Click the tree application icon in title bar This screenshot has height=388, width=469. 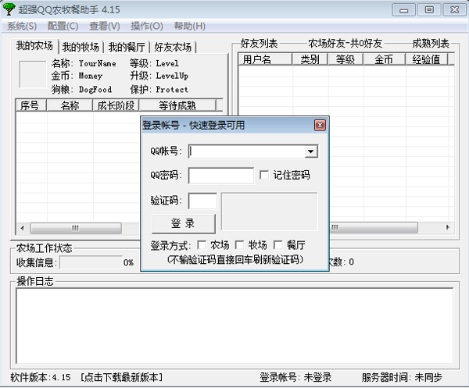pos(9,9)
